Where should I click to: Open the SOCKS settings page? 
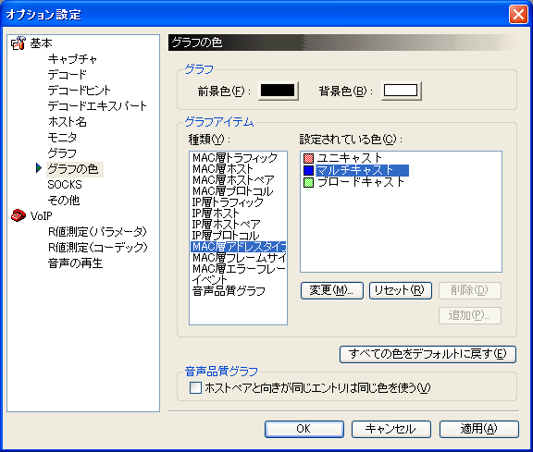(65, 184)
